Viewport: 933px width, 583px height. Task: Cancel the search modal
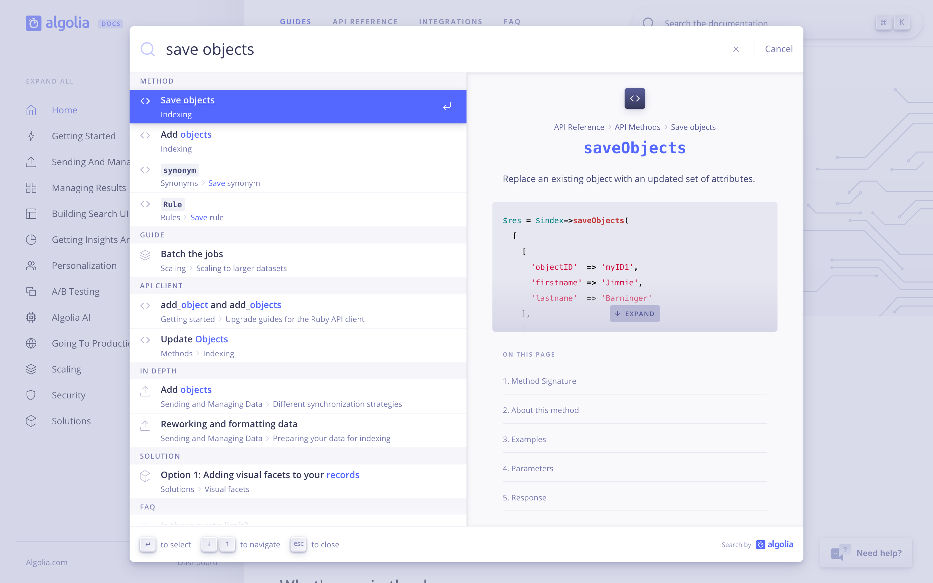tap(779, 49)
